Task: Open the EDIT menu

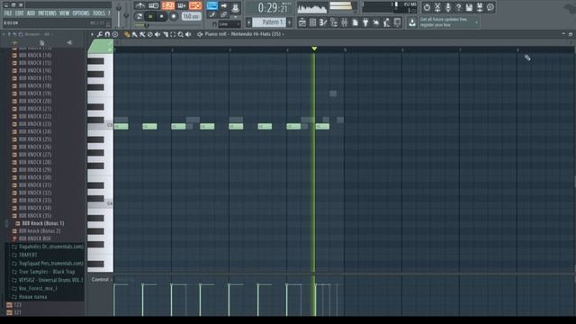Action: [20, 13]
